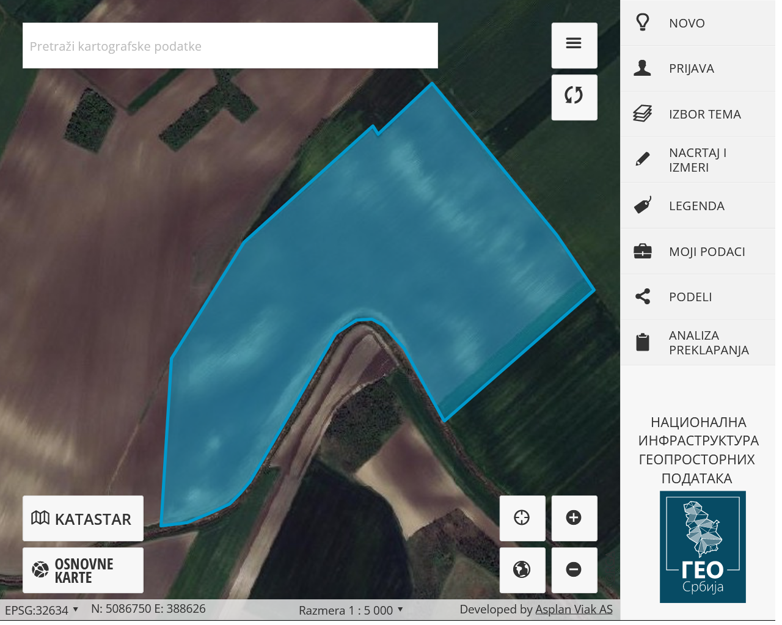Click the PRIJAVA user icon
782x625 pixels.
tap(643, 68)
